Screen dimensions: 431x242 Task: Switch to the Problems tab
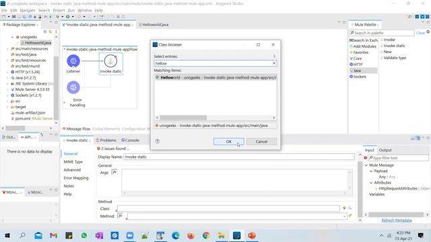tap(106, 140)
